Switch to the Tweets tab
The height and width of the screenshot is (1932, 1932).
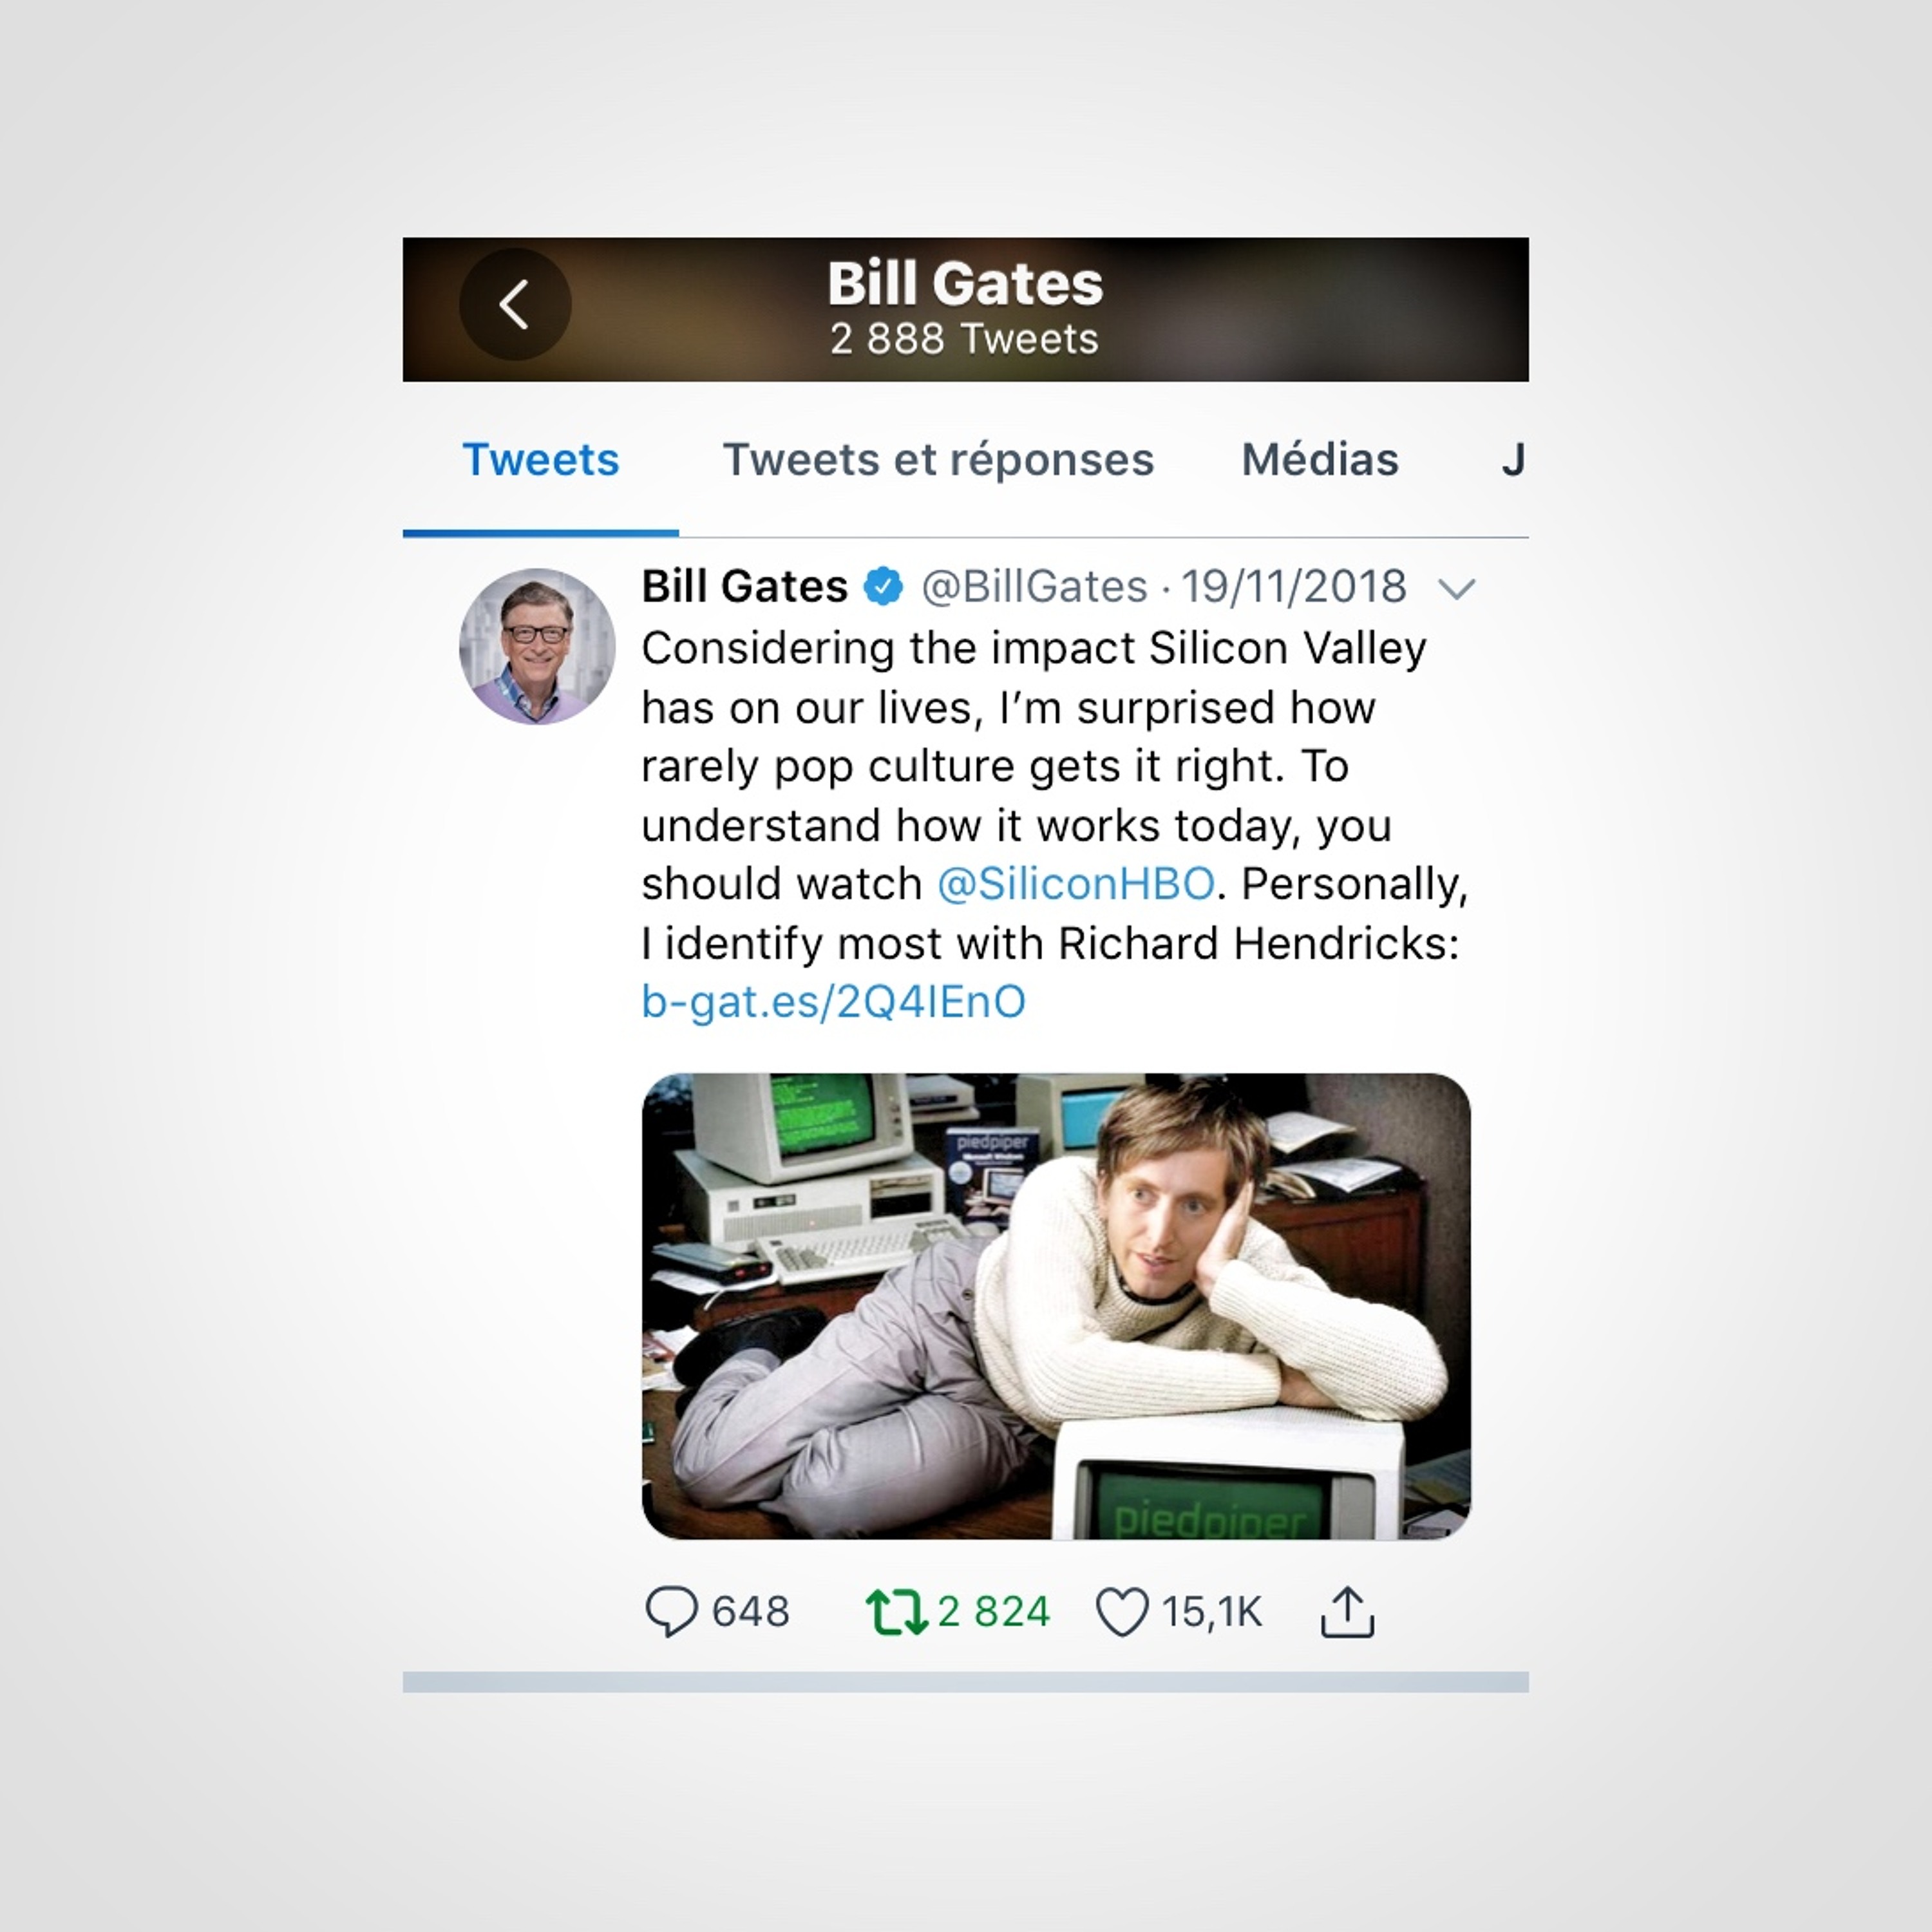(541, 460)
